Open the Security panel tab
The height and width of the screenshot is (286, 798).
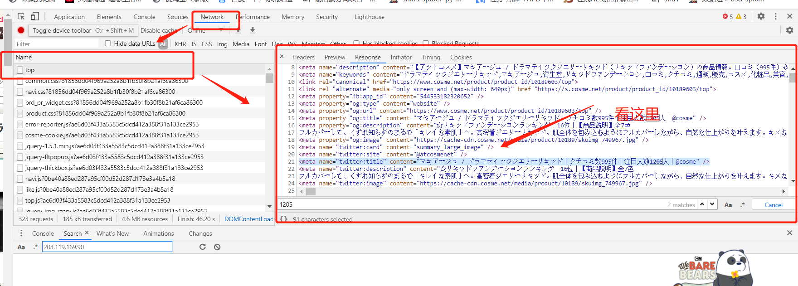[327, 17]
